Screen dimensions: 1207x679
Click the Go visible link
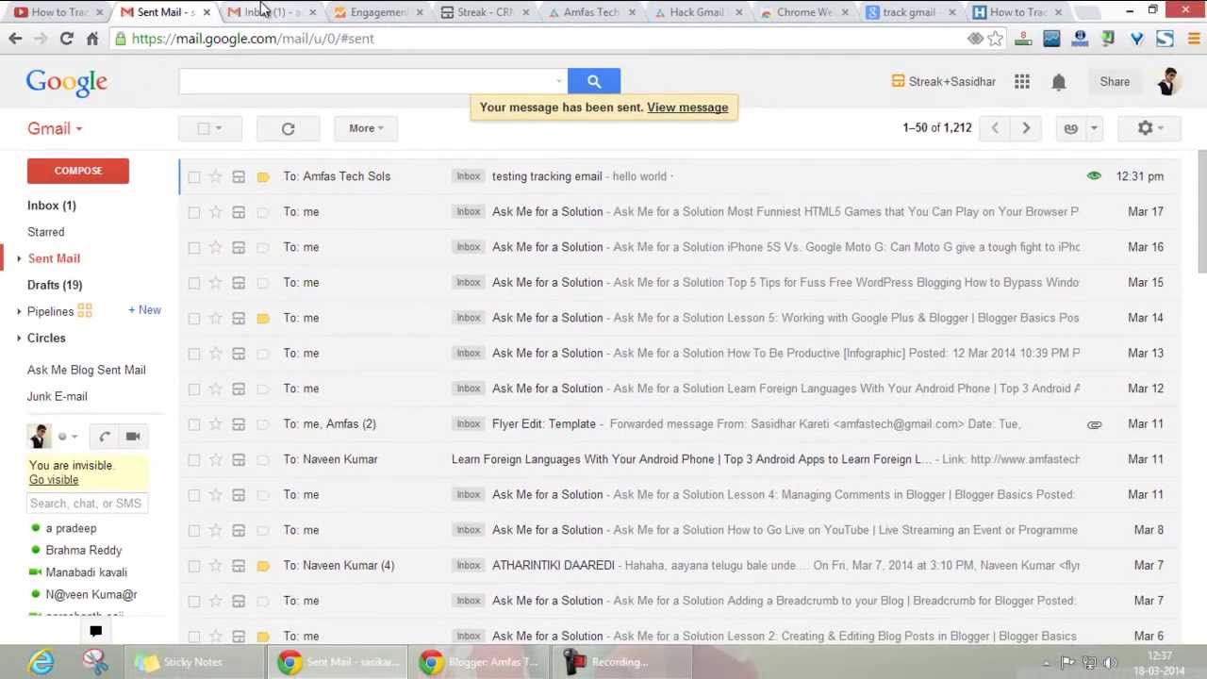coord(54,480)
